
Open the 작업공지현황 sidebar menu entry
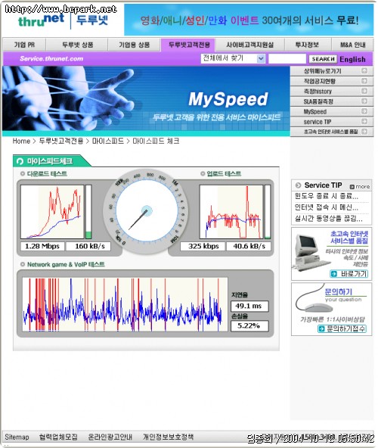pyautogui.click(x=332, y=81)
